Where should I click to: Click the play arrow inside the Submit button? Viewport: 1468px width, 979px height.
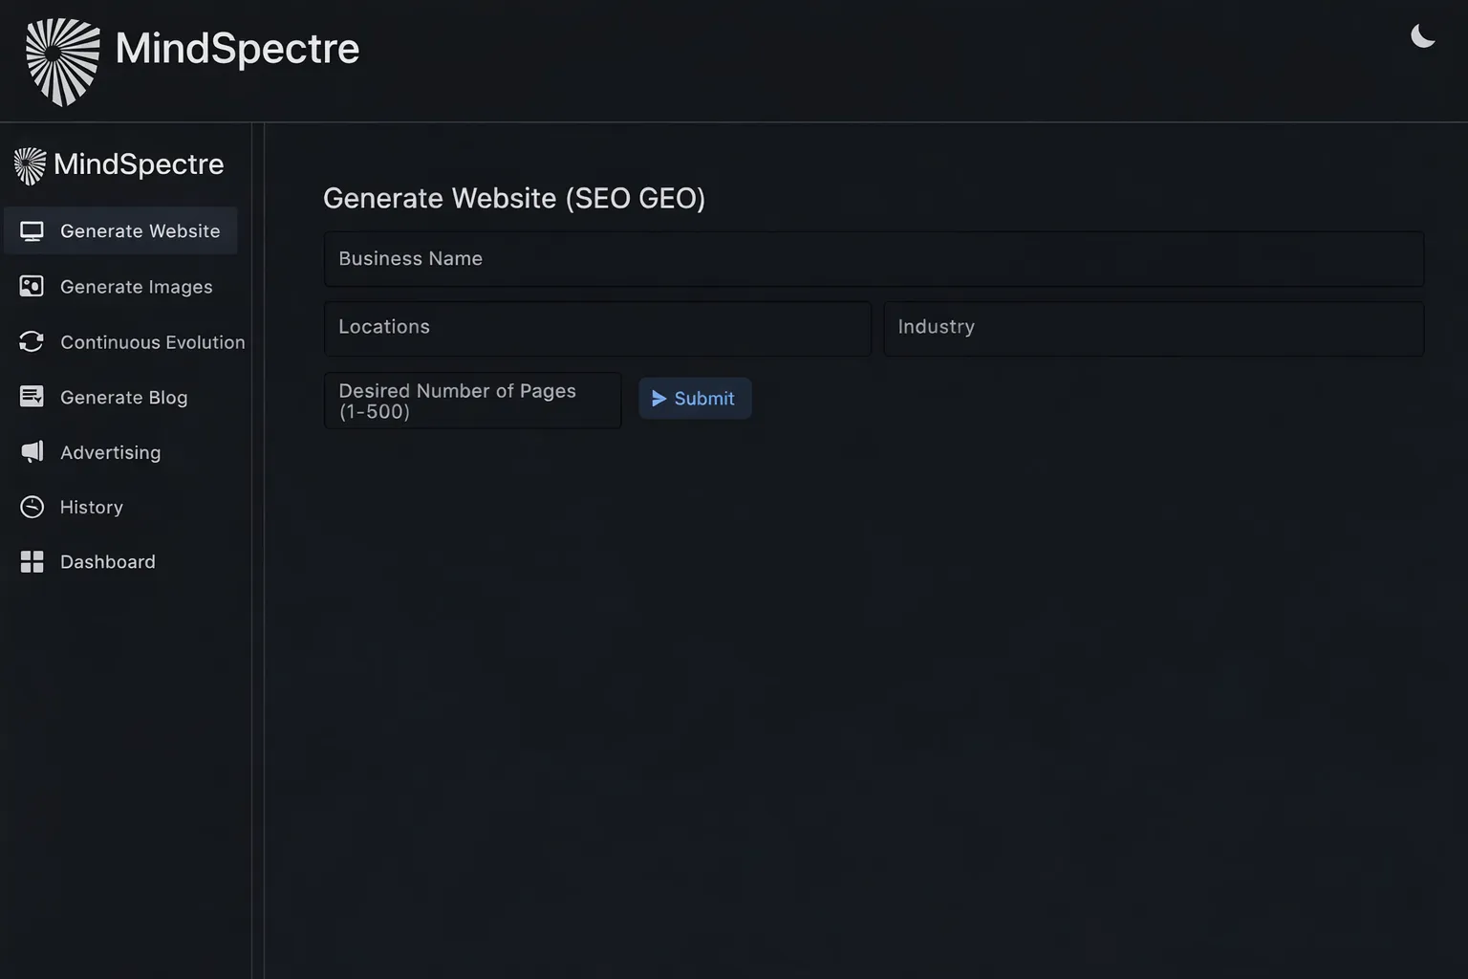click(x=658, y=399)
